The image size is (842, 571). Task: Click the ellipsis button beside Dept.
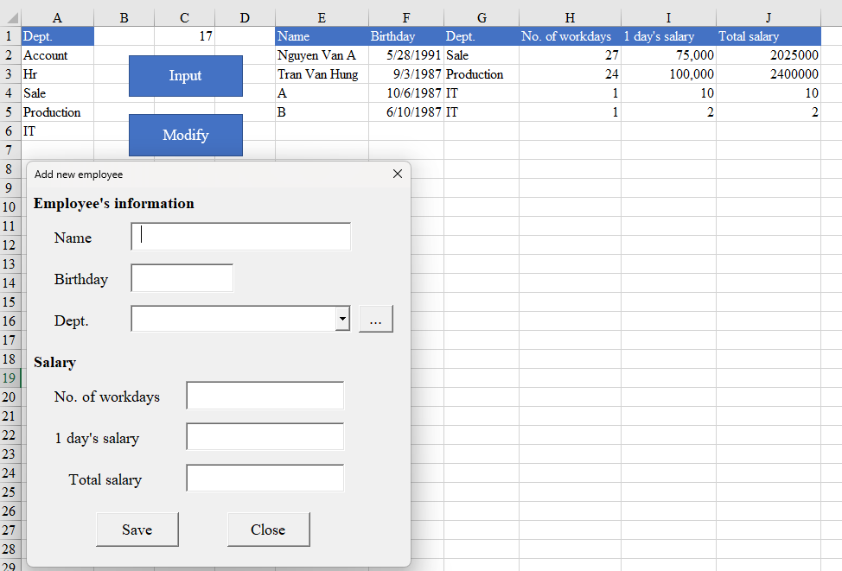pos(375,320)
